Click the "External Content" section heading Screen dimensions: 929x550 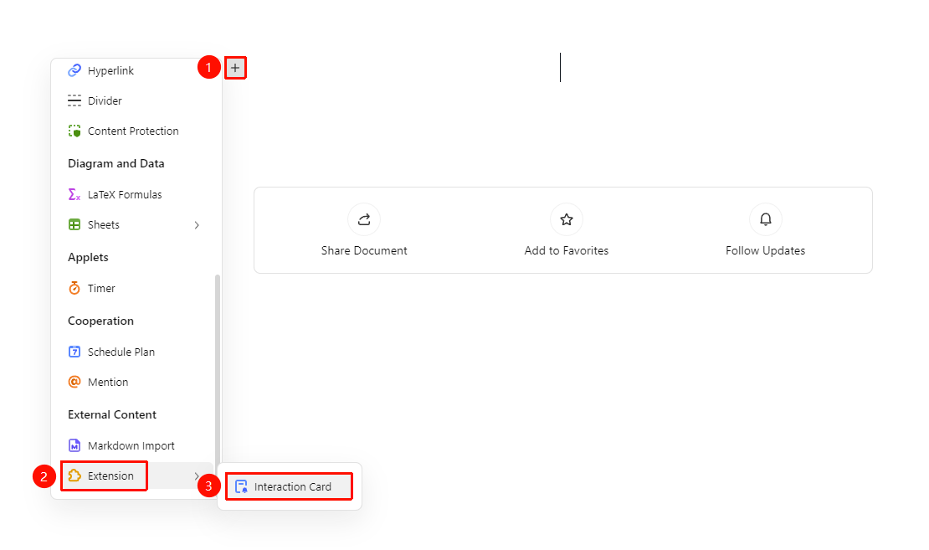click(x=112, y=414)
